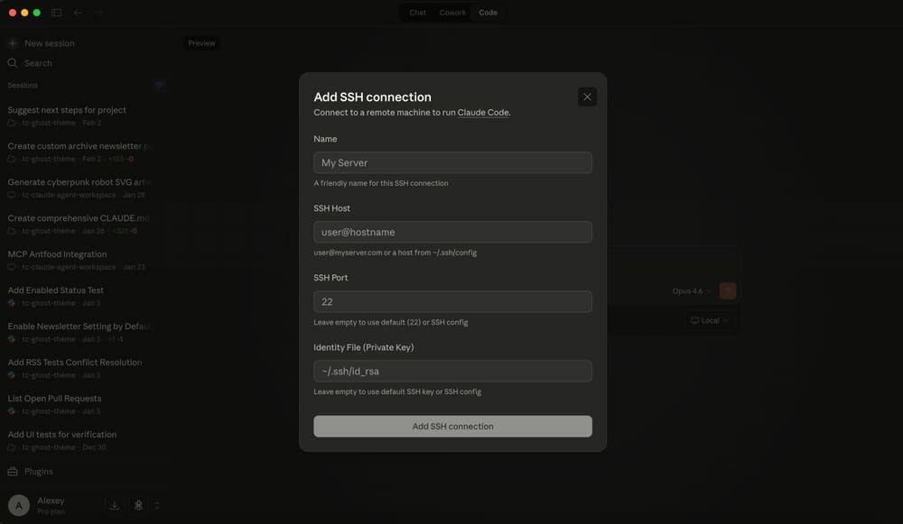This screenshot has height=524, width=903.
Task: Click the bug report icon next to Alexey
Action: pyautogui.click(x=137, y=504)
